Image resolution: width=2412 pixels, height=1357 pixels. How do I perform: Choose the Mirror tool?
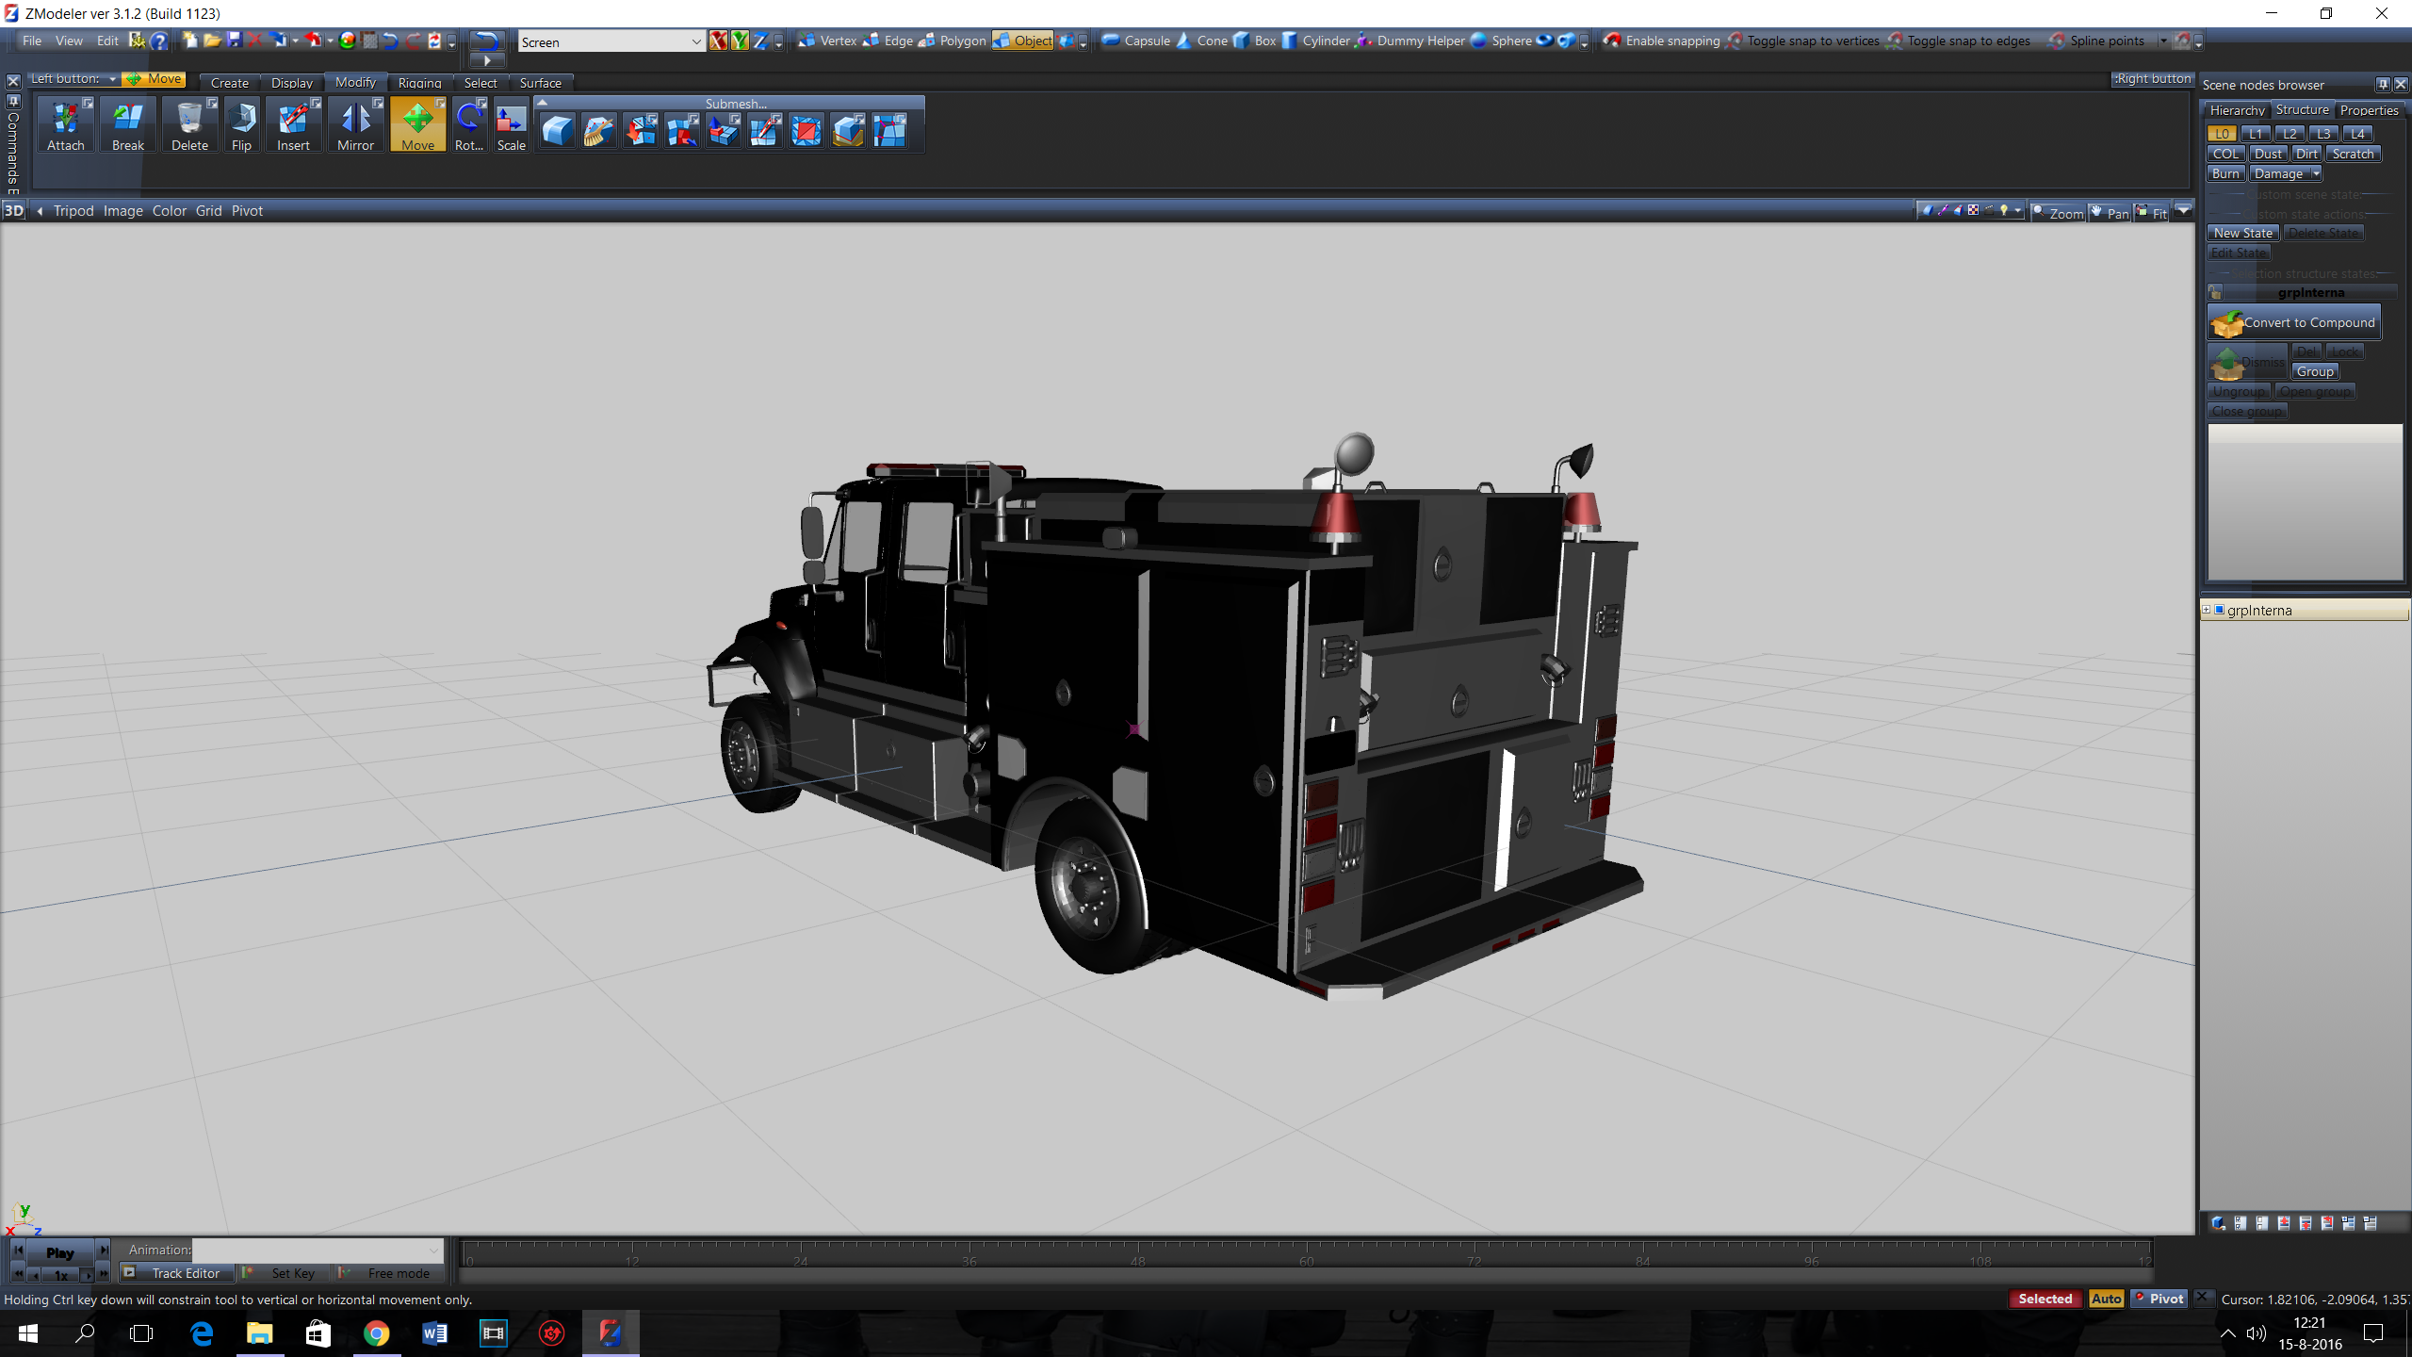pyautogui.click(x=355, y=125)
